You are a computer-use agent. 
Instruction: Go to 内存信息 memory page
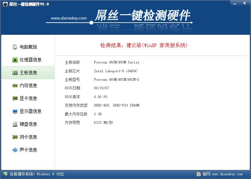[28, 85]
